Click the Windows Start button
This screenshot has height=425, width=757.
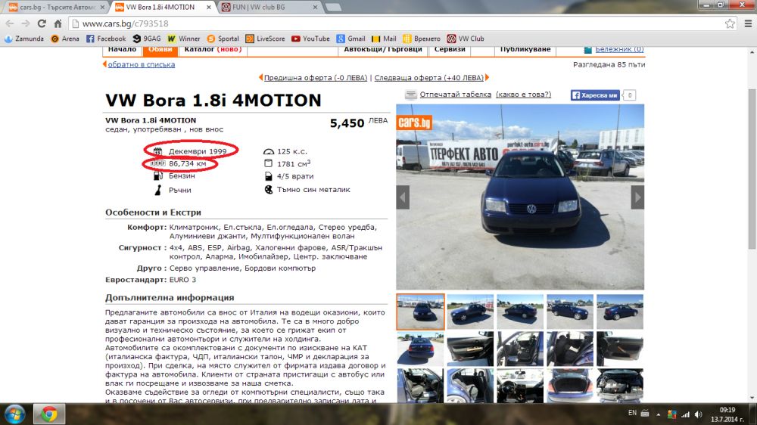tap(15, 414)
